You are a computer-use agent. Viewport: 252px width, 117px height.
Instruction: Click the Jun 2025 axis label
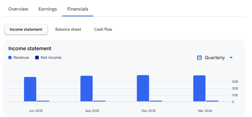[36, 111]
